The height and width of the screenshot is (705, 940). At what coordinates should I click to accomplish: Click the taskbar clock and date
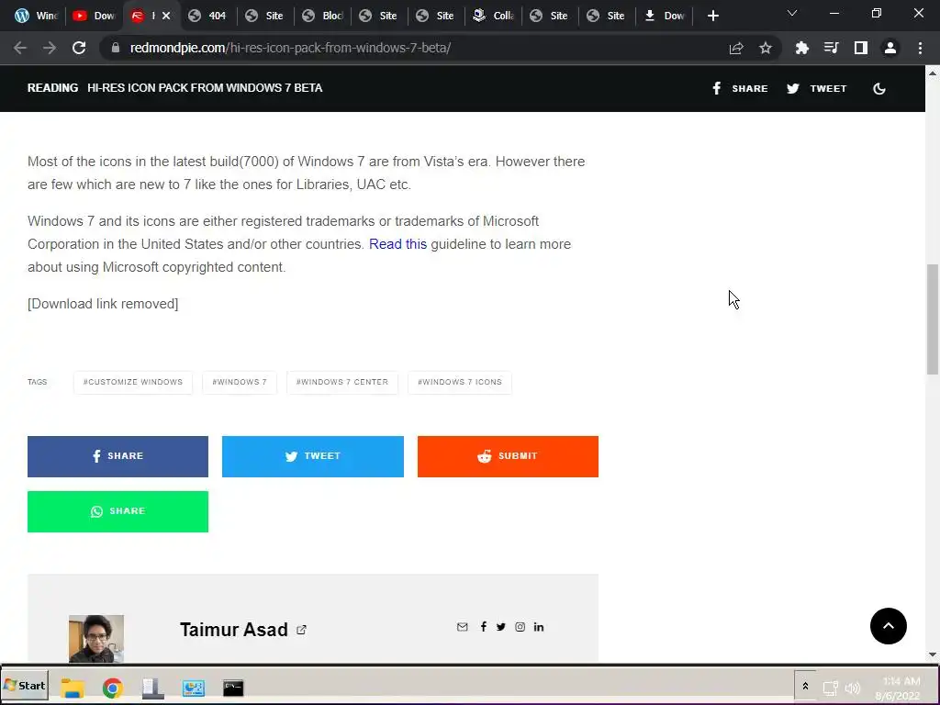(900, 688)
